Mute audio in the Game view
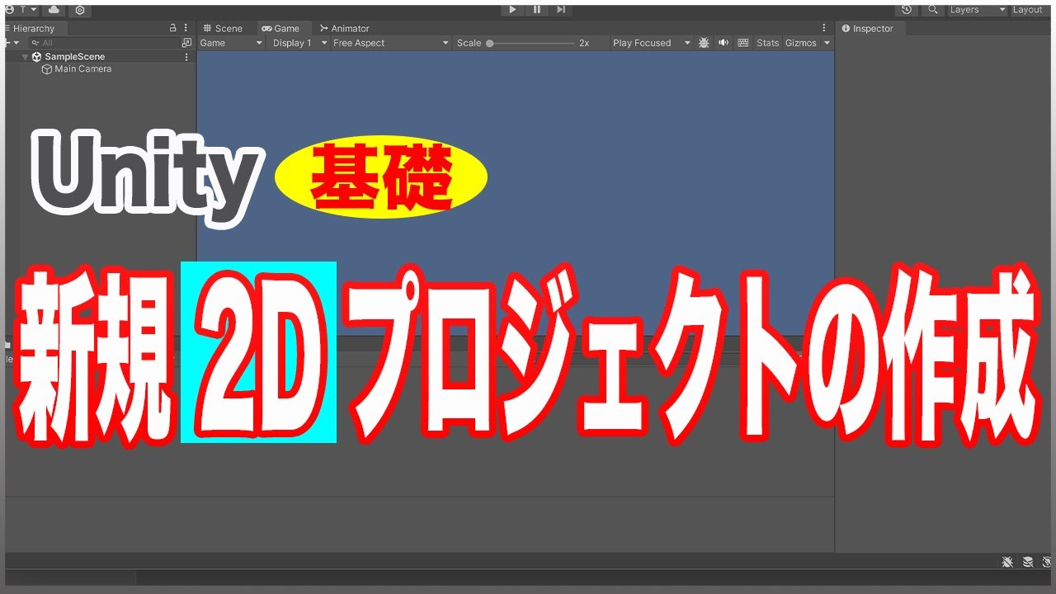 [724, 43]
